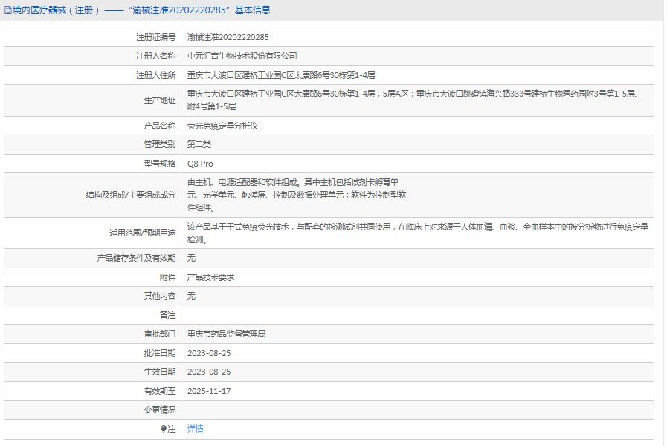Click the 注册人住所 label
Image resolution: width=667 pixels, height=446 pixels.
(155, 75)
